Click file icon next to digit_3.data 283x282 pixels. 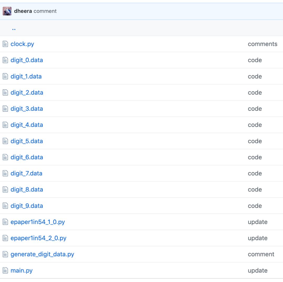click(x=5, y=109)
